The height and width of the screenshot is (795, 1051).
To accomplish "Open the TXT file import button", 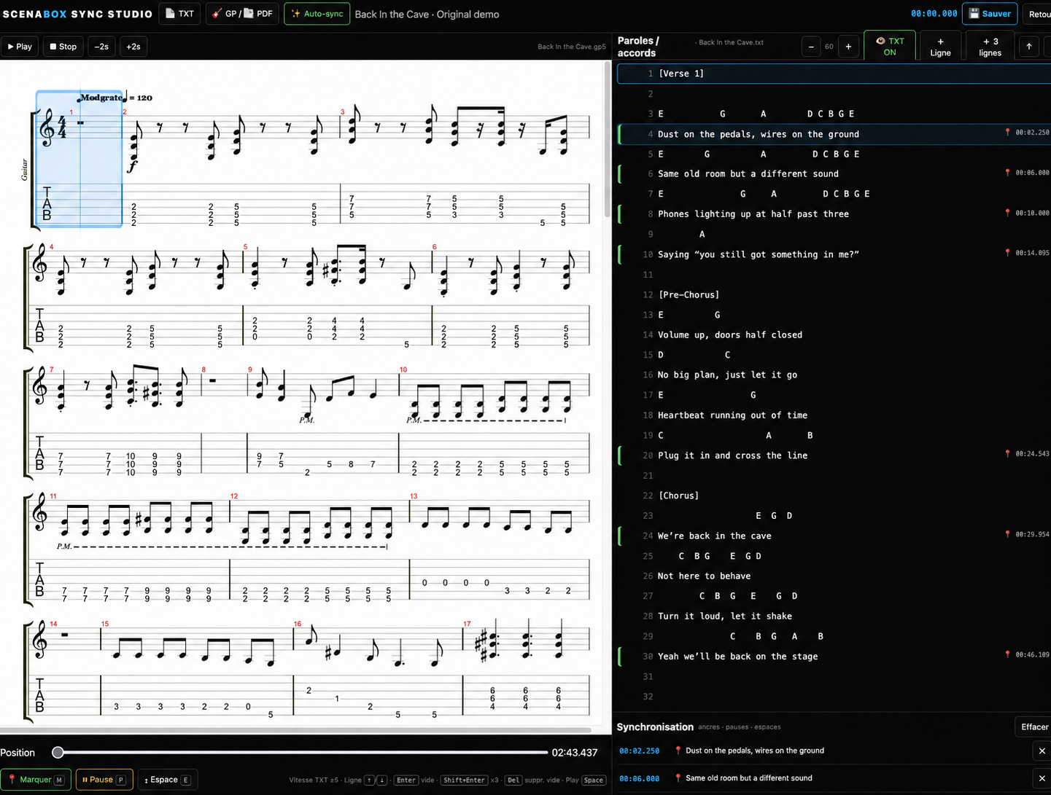I will (179, 14).
